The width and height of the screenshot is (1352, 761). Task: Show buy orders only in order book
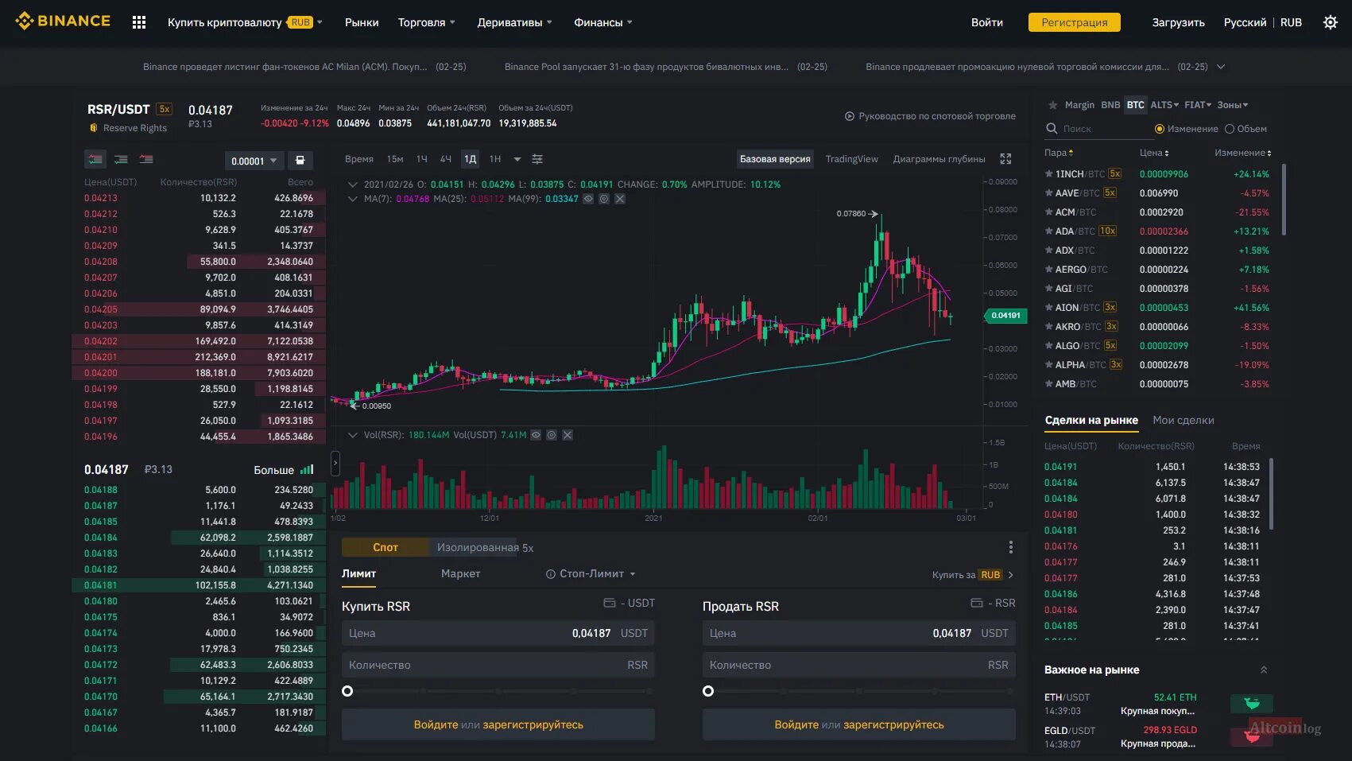[121, 159]
